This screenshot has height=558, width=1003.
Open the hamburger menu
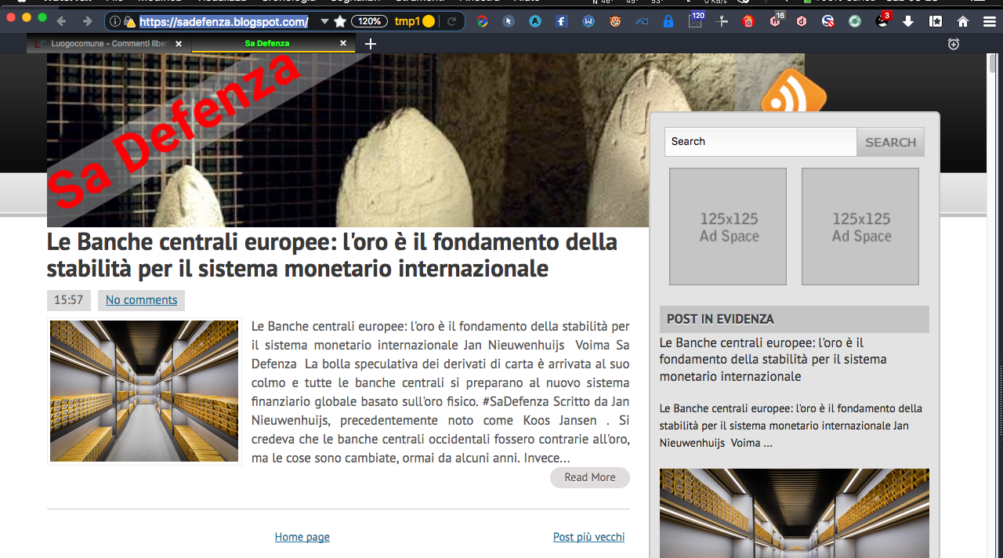[x=990, y=21]
